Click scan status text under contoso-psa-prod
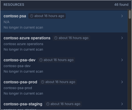The image size is (132, 110). coord(23,94)
